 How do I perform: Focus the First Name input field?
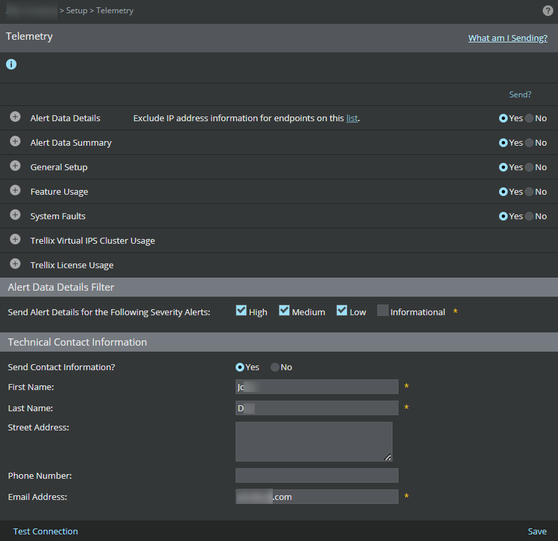tap(316, 387)
